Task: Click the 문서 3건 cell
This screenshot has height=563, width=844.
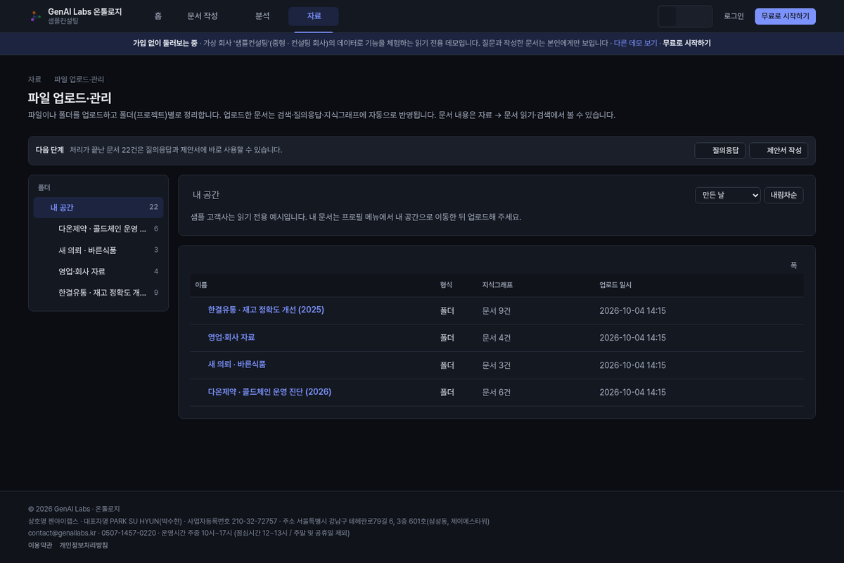Action: (497, 365)
